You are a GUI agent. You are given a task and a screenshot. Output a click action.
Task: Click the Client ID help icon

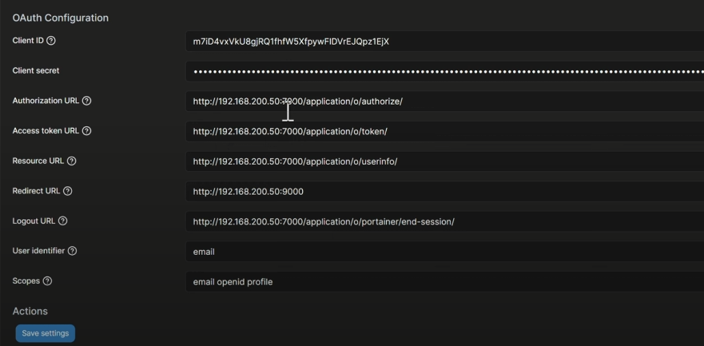click(x=51, y=41)
